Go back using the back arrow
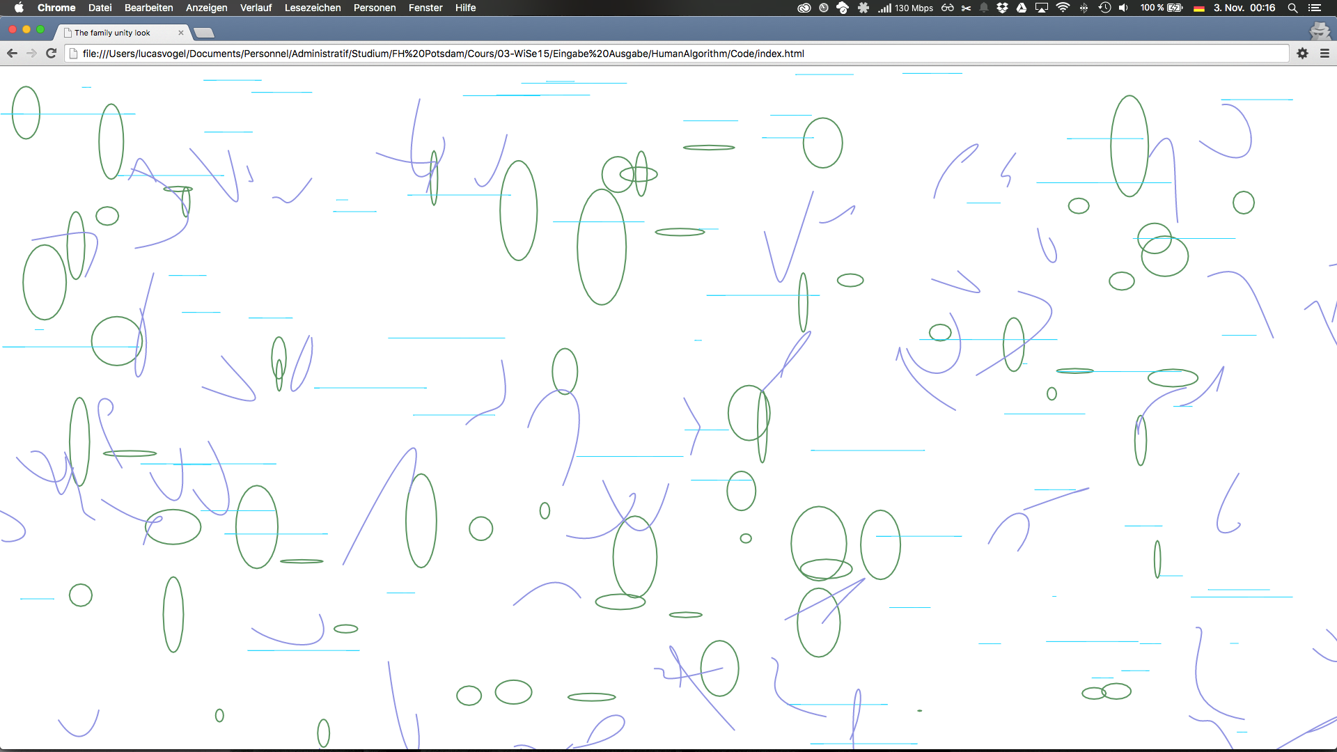 (12, 54)
